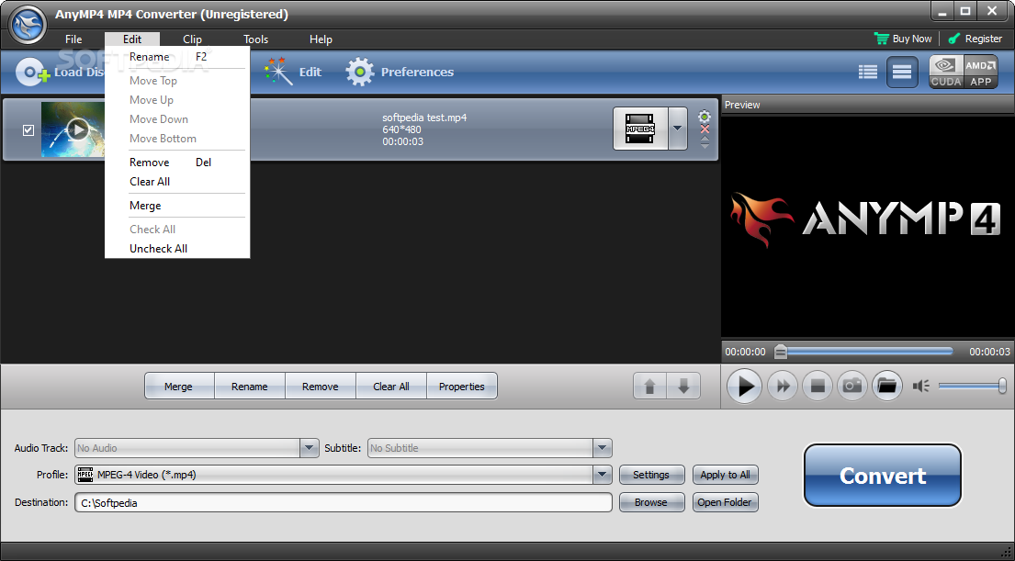Choose Merge from Edit menu
The height and width of the screenshot is (561, 1015).
tap(176, 206)
